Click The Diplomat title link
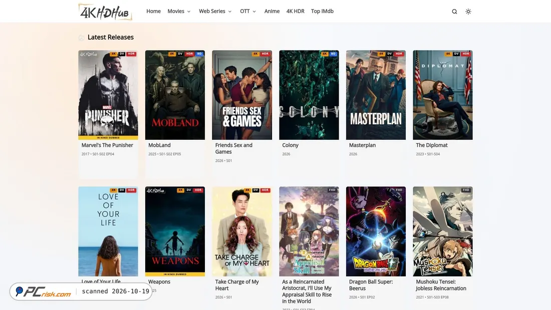The width and height of the screenshot is (551, 310). click(x=431, y=145)
